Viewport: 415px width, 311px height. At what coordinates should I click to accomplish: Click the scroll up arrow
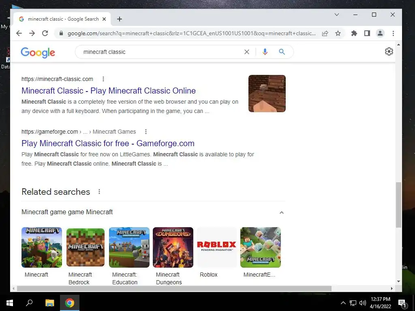399,45
